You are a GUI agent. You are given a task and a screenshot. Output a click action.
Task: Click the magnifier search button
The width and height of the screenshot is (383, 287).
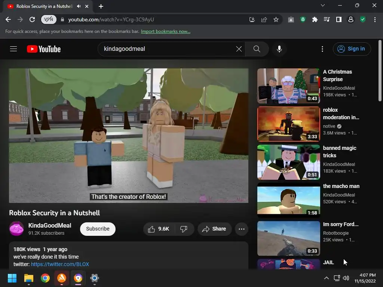click(257, 49)
